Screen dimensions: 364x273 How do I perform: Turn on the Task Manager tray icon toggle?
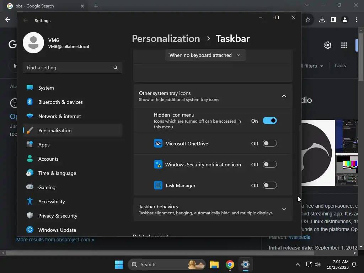coord(269,185)
